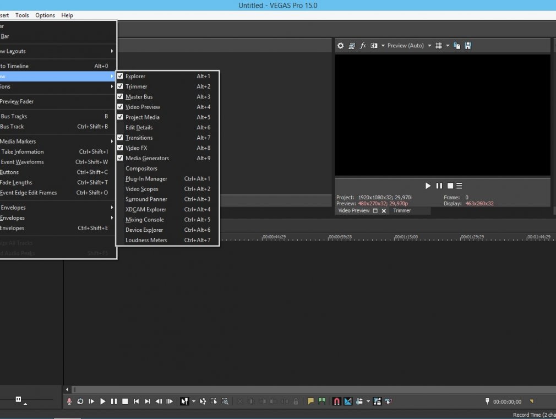Save snapshot to file icon
Viewport: 556px width, 419px height.
tap(468, 46)
